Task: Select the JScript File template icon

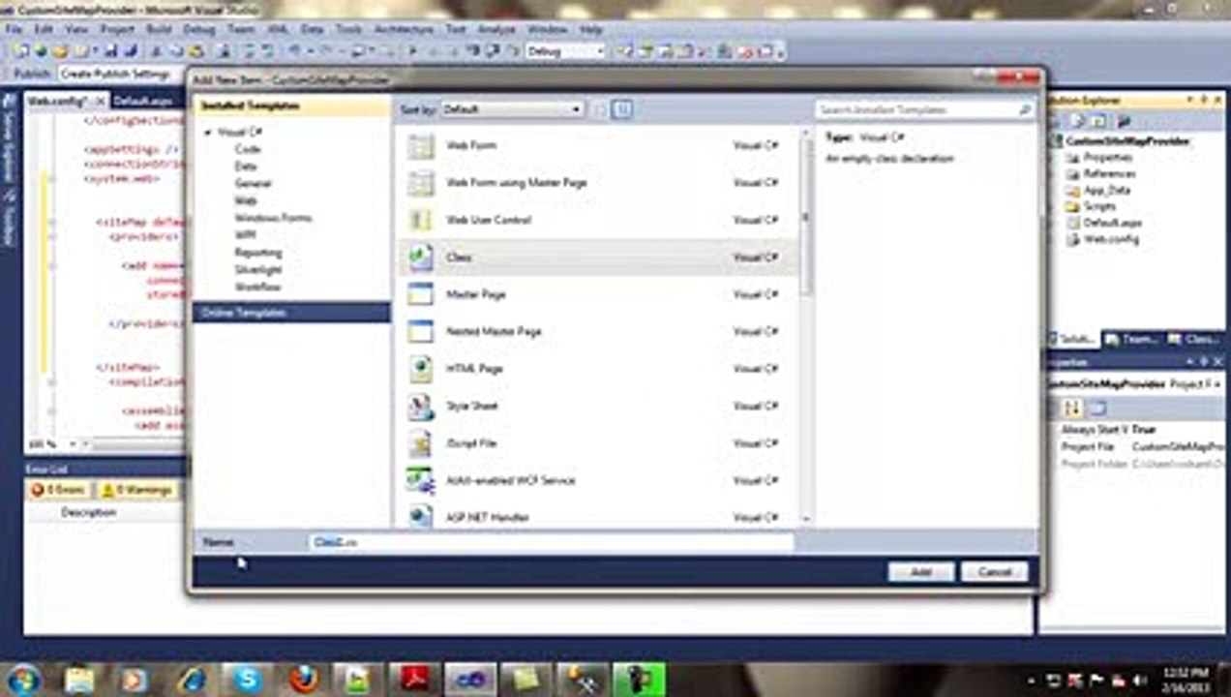Action: pos(421,443)
